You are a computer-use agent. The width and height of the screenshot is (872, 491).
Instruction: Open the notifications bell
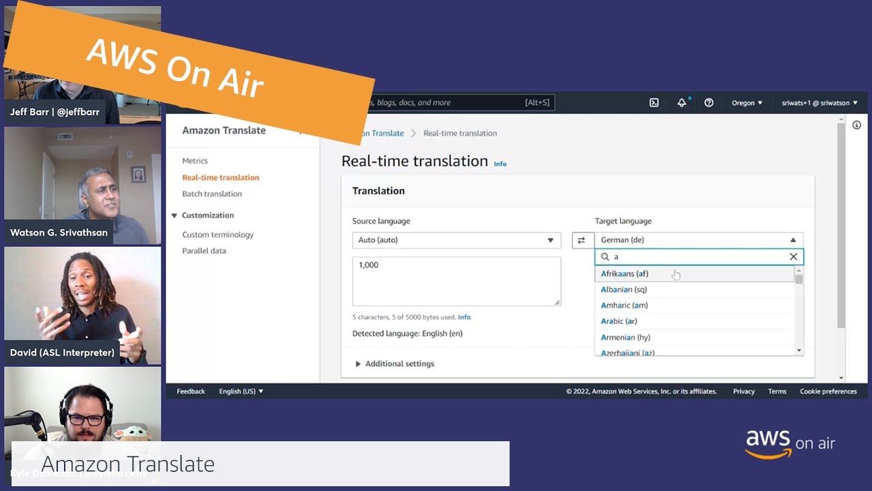pos(681,103)
